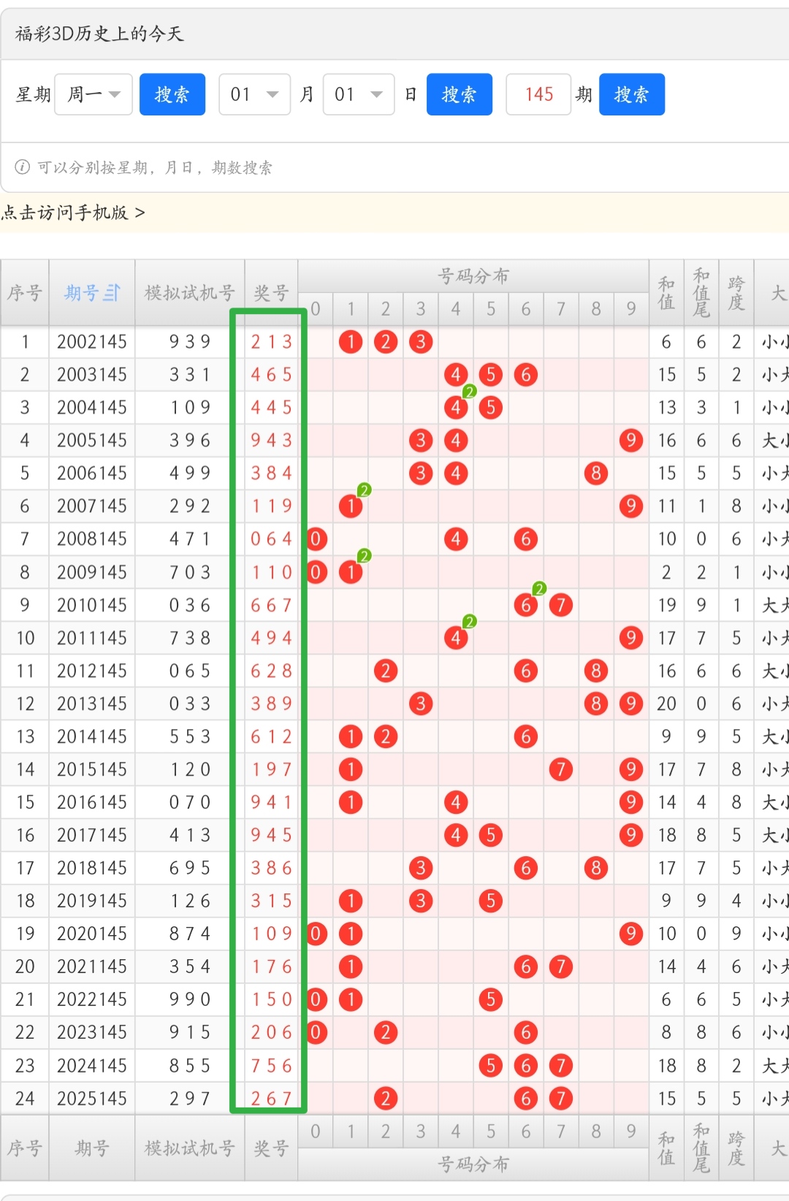Viewport: 789px width, 1201px height.
Task: Click sum value 20 in row 2013145
Action: [x=666, y=704]
